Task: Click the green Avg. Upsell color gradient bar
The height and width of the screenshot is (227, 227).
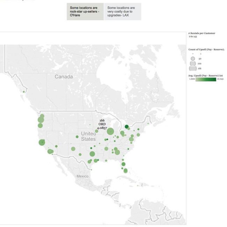Action: coord(206,79)
